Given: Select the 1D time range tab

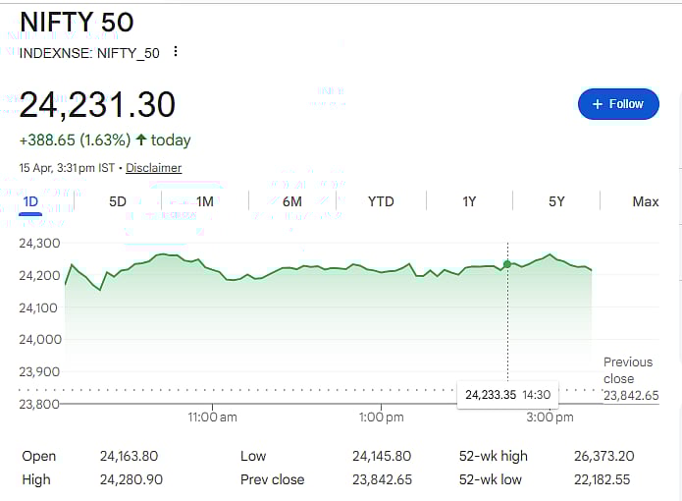Looking at the screenshot, I should tap(30, 202).
